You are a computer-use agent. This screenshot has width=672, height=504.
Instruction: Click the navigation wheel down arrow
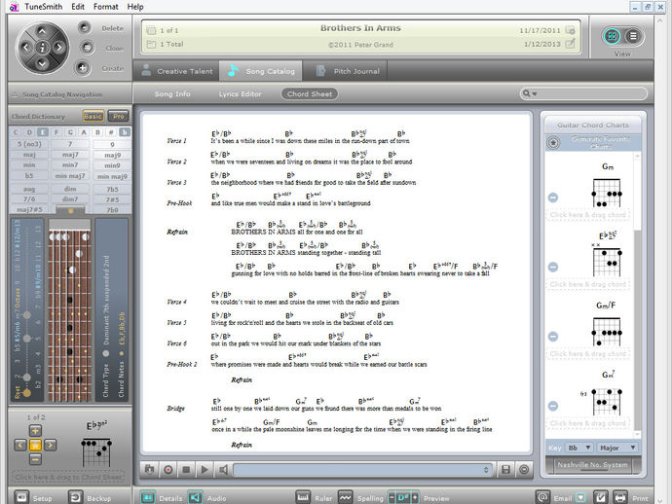coord(42,64)
